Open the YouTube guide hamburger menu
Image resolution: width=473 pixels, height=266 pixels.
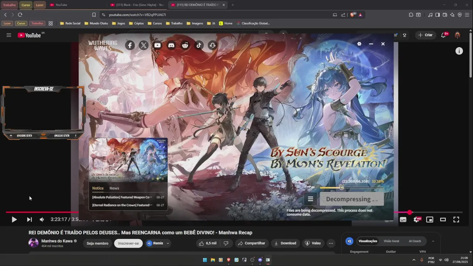(9, 35)
